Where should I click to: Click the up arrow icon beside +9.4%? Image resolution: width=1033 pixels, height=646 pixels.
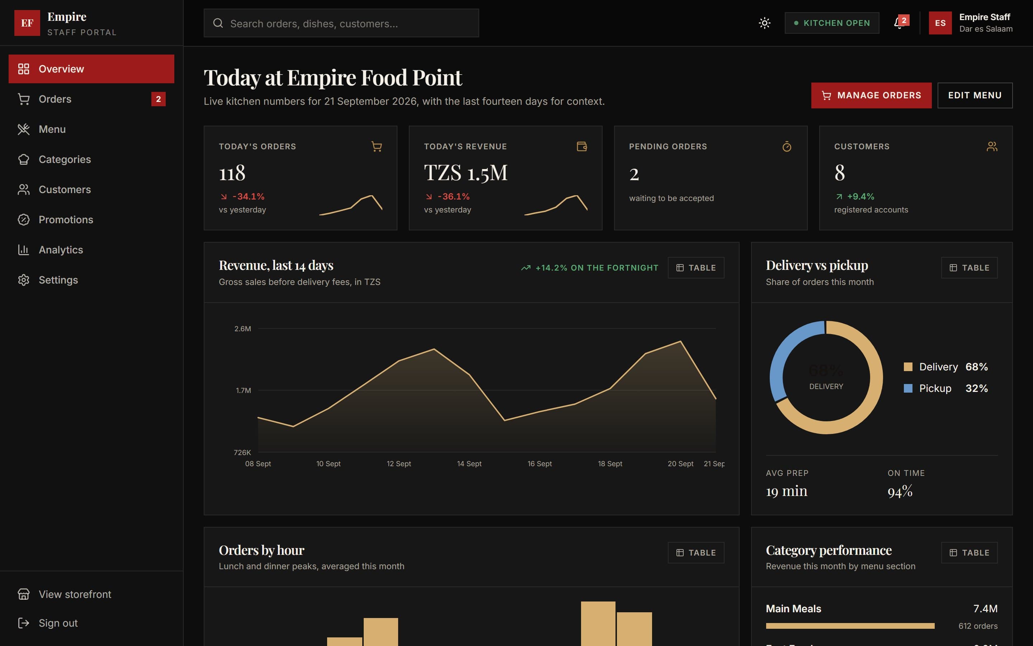839,197
